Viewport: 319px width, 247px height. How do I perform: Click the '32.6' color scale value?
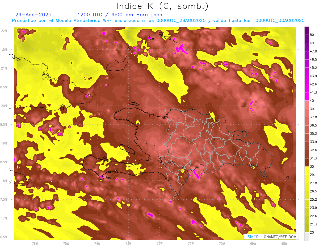(x=313, y=150)
